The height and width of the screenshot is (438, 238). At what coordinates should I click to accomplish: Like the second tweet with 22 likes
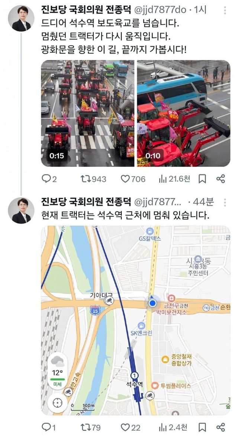click(x=131, y=427)
